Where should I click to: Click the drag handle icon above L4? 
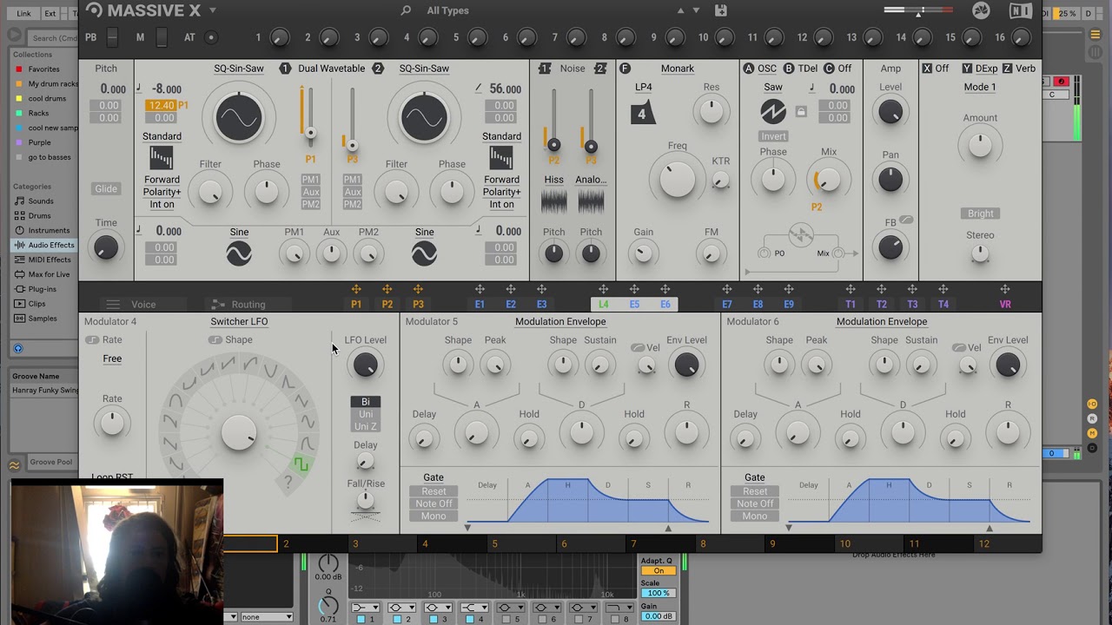603,290
